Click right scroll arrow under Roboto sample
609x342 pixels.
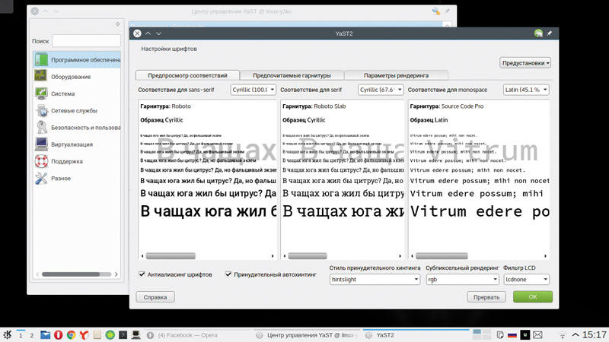click(273, 256)
